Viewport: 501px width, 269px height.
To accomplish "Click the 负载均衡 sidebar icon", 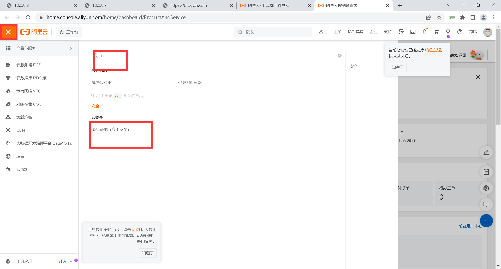I will 8,117.
